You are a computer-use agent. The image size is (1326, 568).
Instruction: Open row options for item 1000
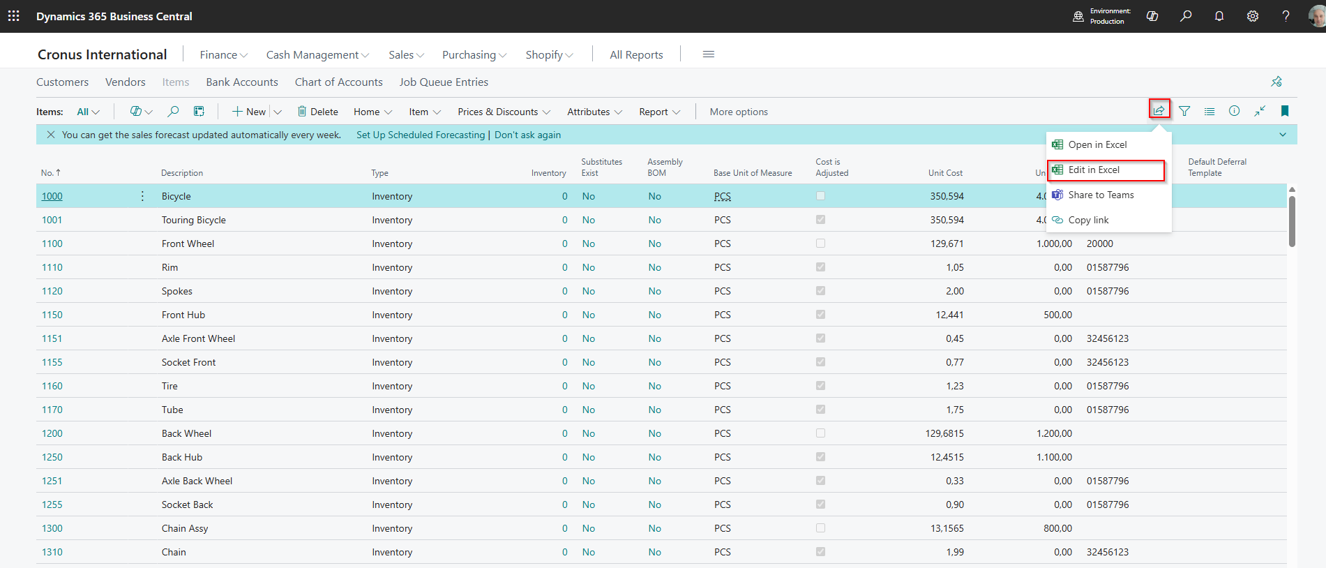click(142, 196)
